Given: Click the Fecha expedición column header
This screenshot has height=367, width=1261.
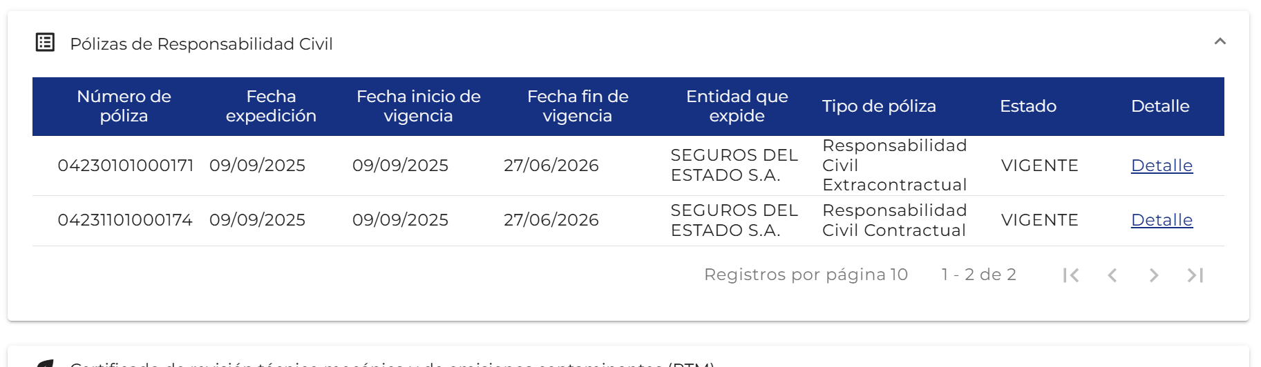Looking at the screenshot, I should click(x=271, y=106).
